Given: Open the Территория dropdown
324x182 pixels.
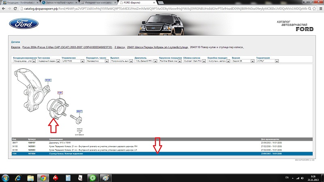Looking at the screenshot, I should click(x=268, y=61).
